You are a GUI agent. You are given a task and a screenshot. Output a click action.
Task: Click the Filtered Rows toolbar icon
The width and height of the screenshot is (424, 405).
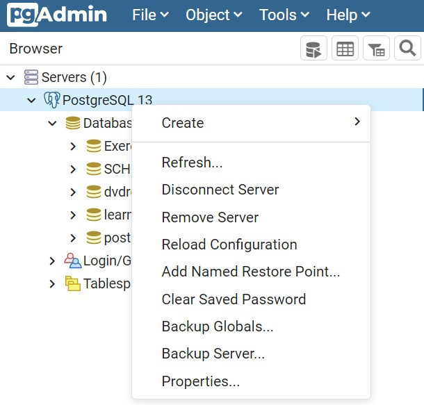(x=376, y=48)
